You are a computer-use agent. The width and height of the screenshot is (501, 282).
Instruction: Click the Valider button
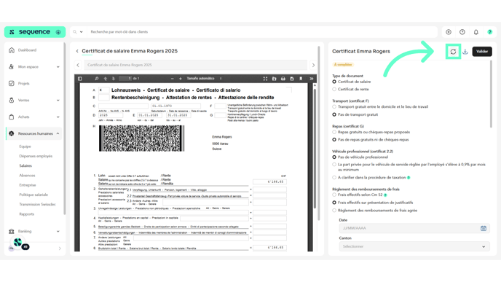(482, 52)
